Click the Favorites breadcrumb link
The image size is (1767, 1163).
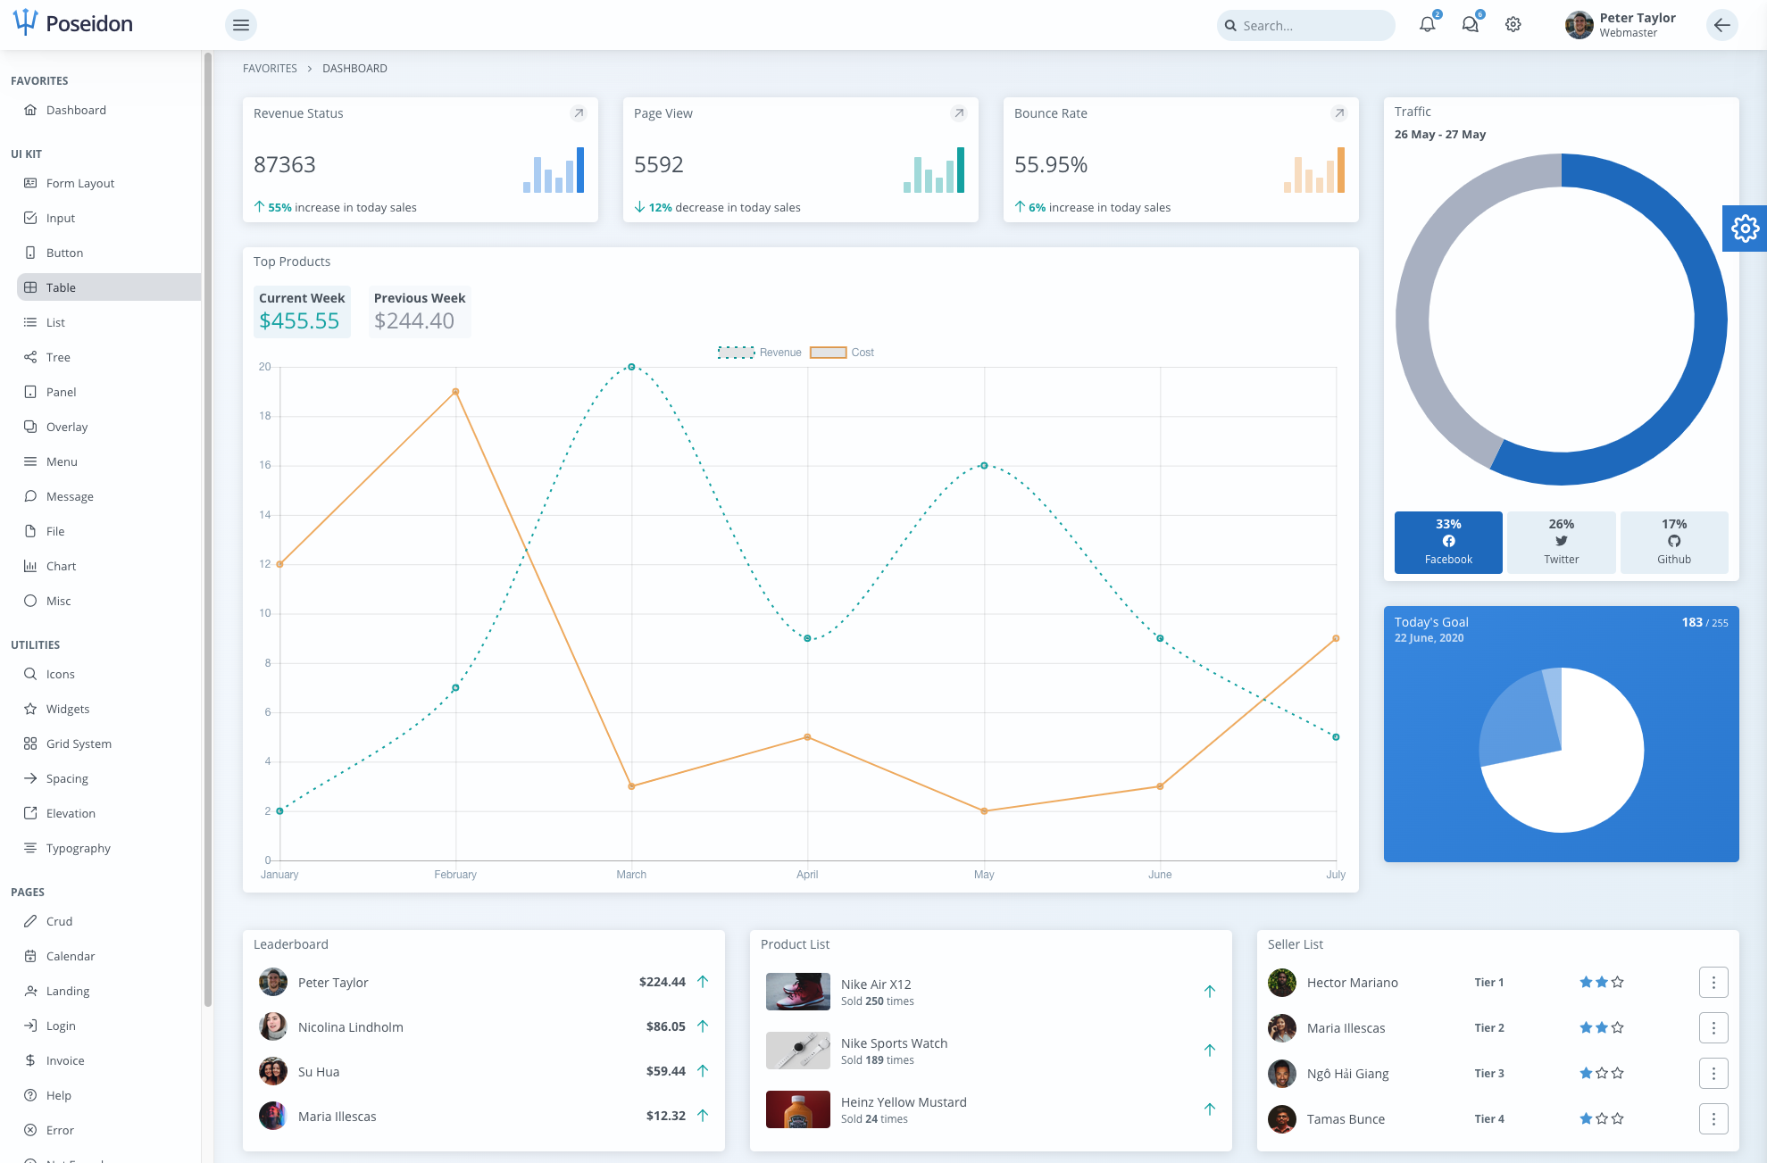[x=270, y=69]
